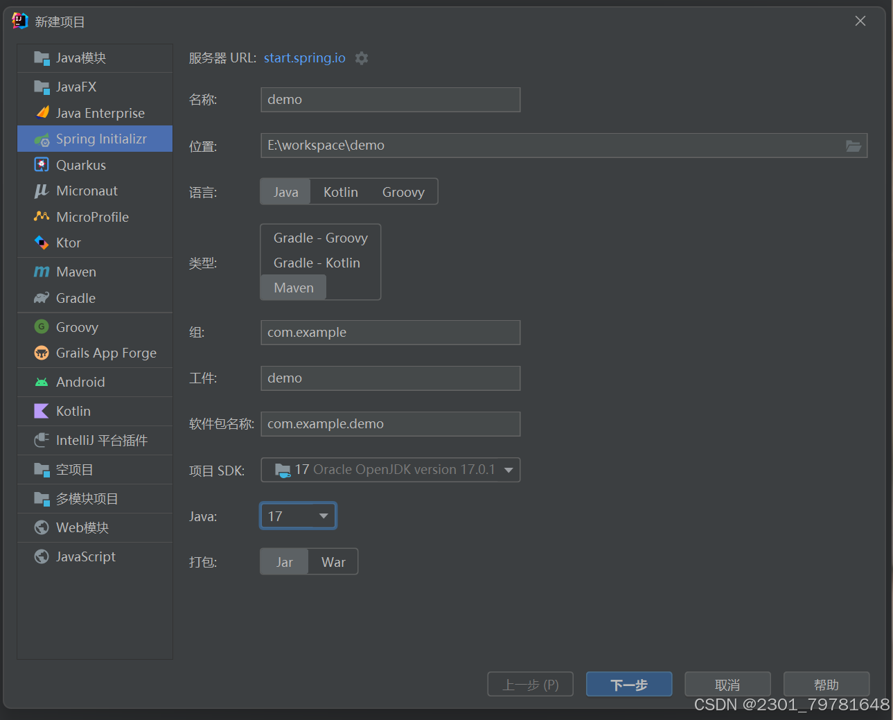Edit the 组 field com.example
Viewport: 893px width, 720px height.
pyautogui.click(x=391, y=333)
